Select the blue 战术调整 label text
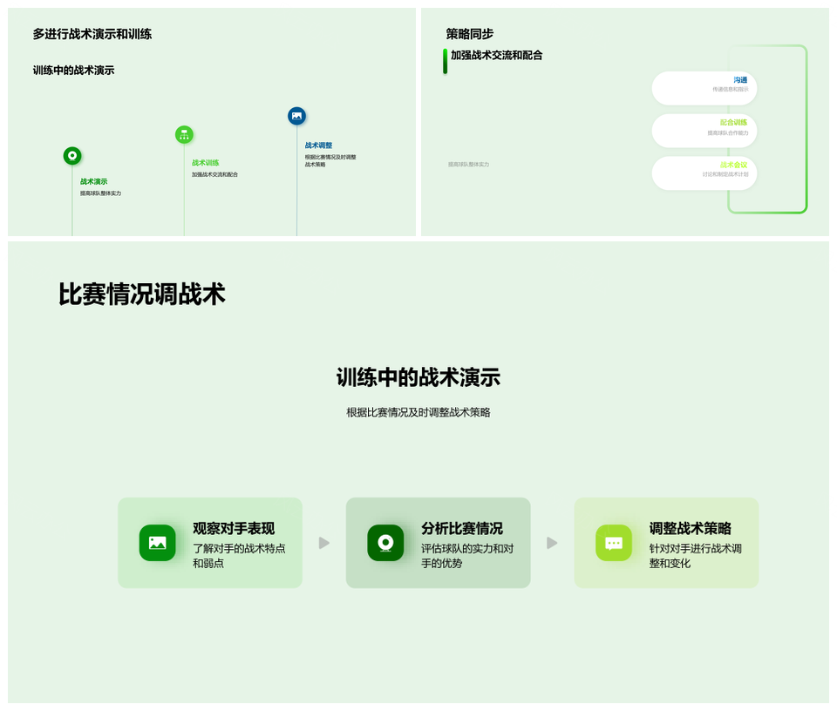Viewport: 837px width, 711px height. [318, 146]
